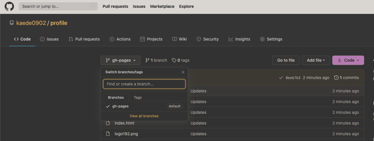Screen dimensions: 374x141
Task: Open the repository Settings tab
Action: [x=271, y=39]
